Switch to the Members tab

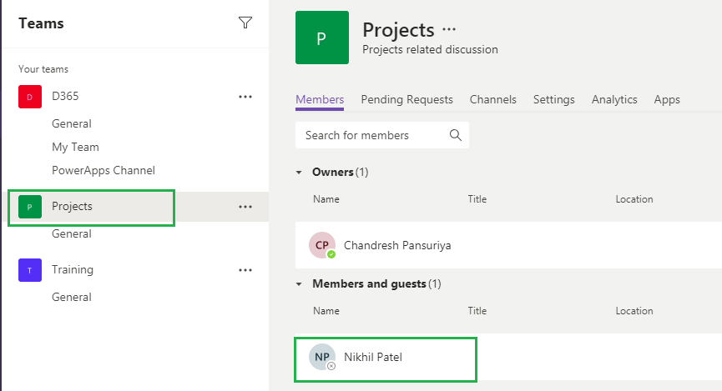coord(320,99)
